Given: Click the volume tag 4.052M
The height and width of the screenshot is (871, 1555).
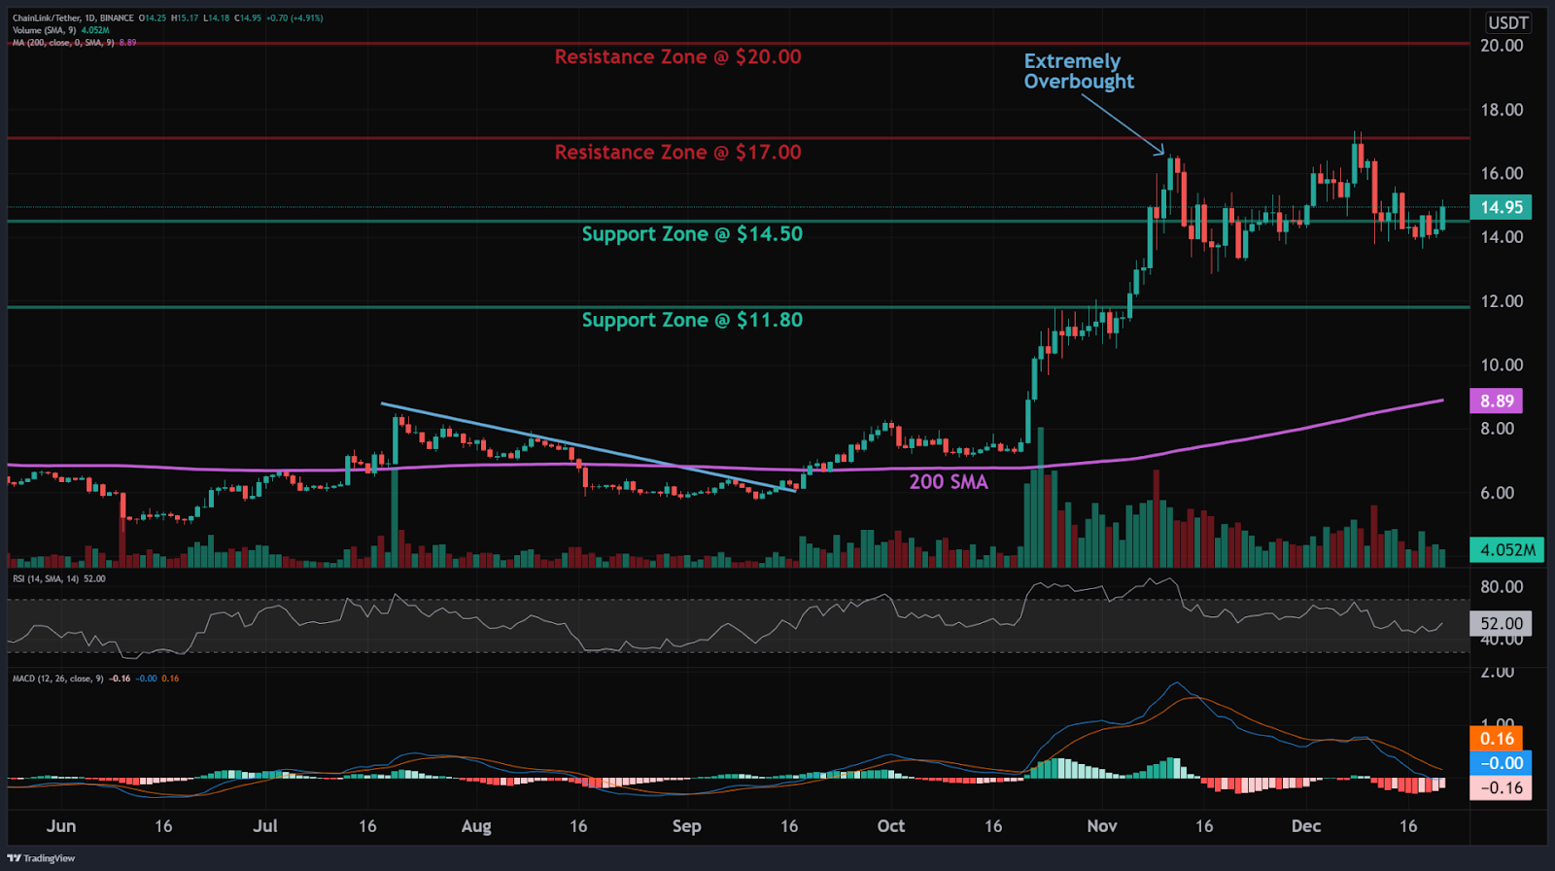Looking at the screenshot, I should (1507, 549).
